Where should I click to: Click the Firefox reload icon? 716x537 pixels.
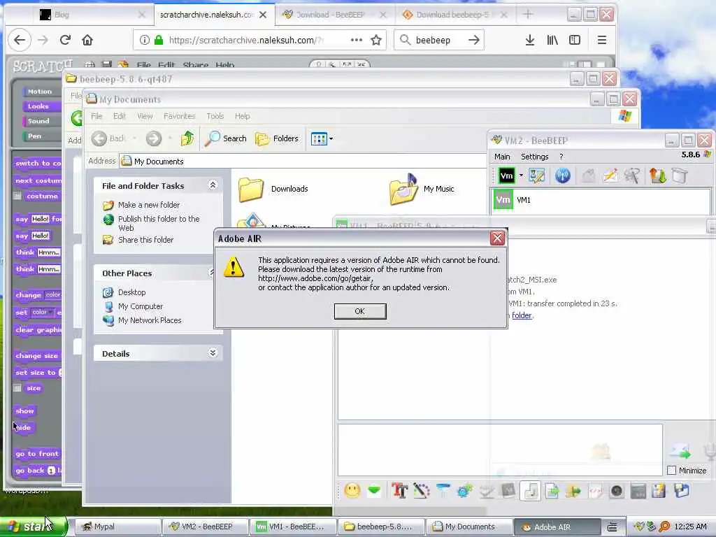pyautogui.click(x=65, y=40)
